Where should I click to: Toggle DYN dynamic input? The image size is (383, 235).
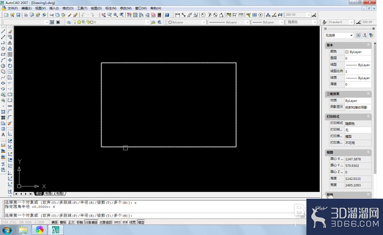[125, 222]
